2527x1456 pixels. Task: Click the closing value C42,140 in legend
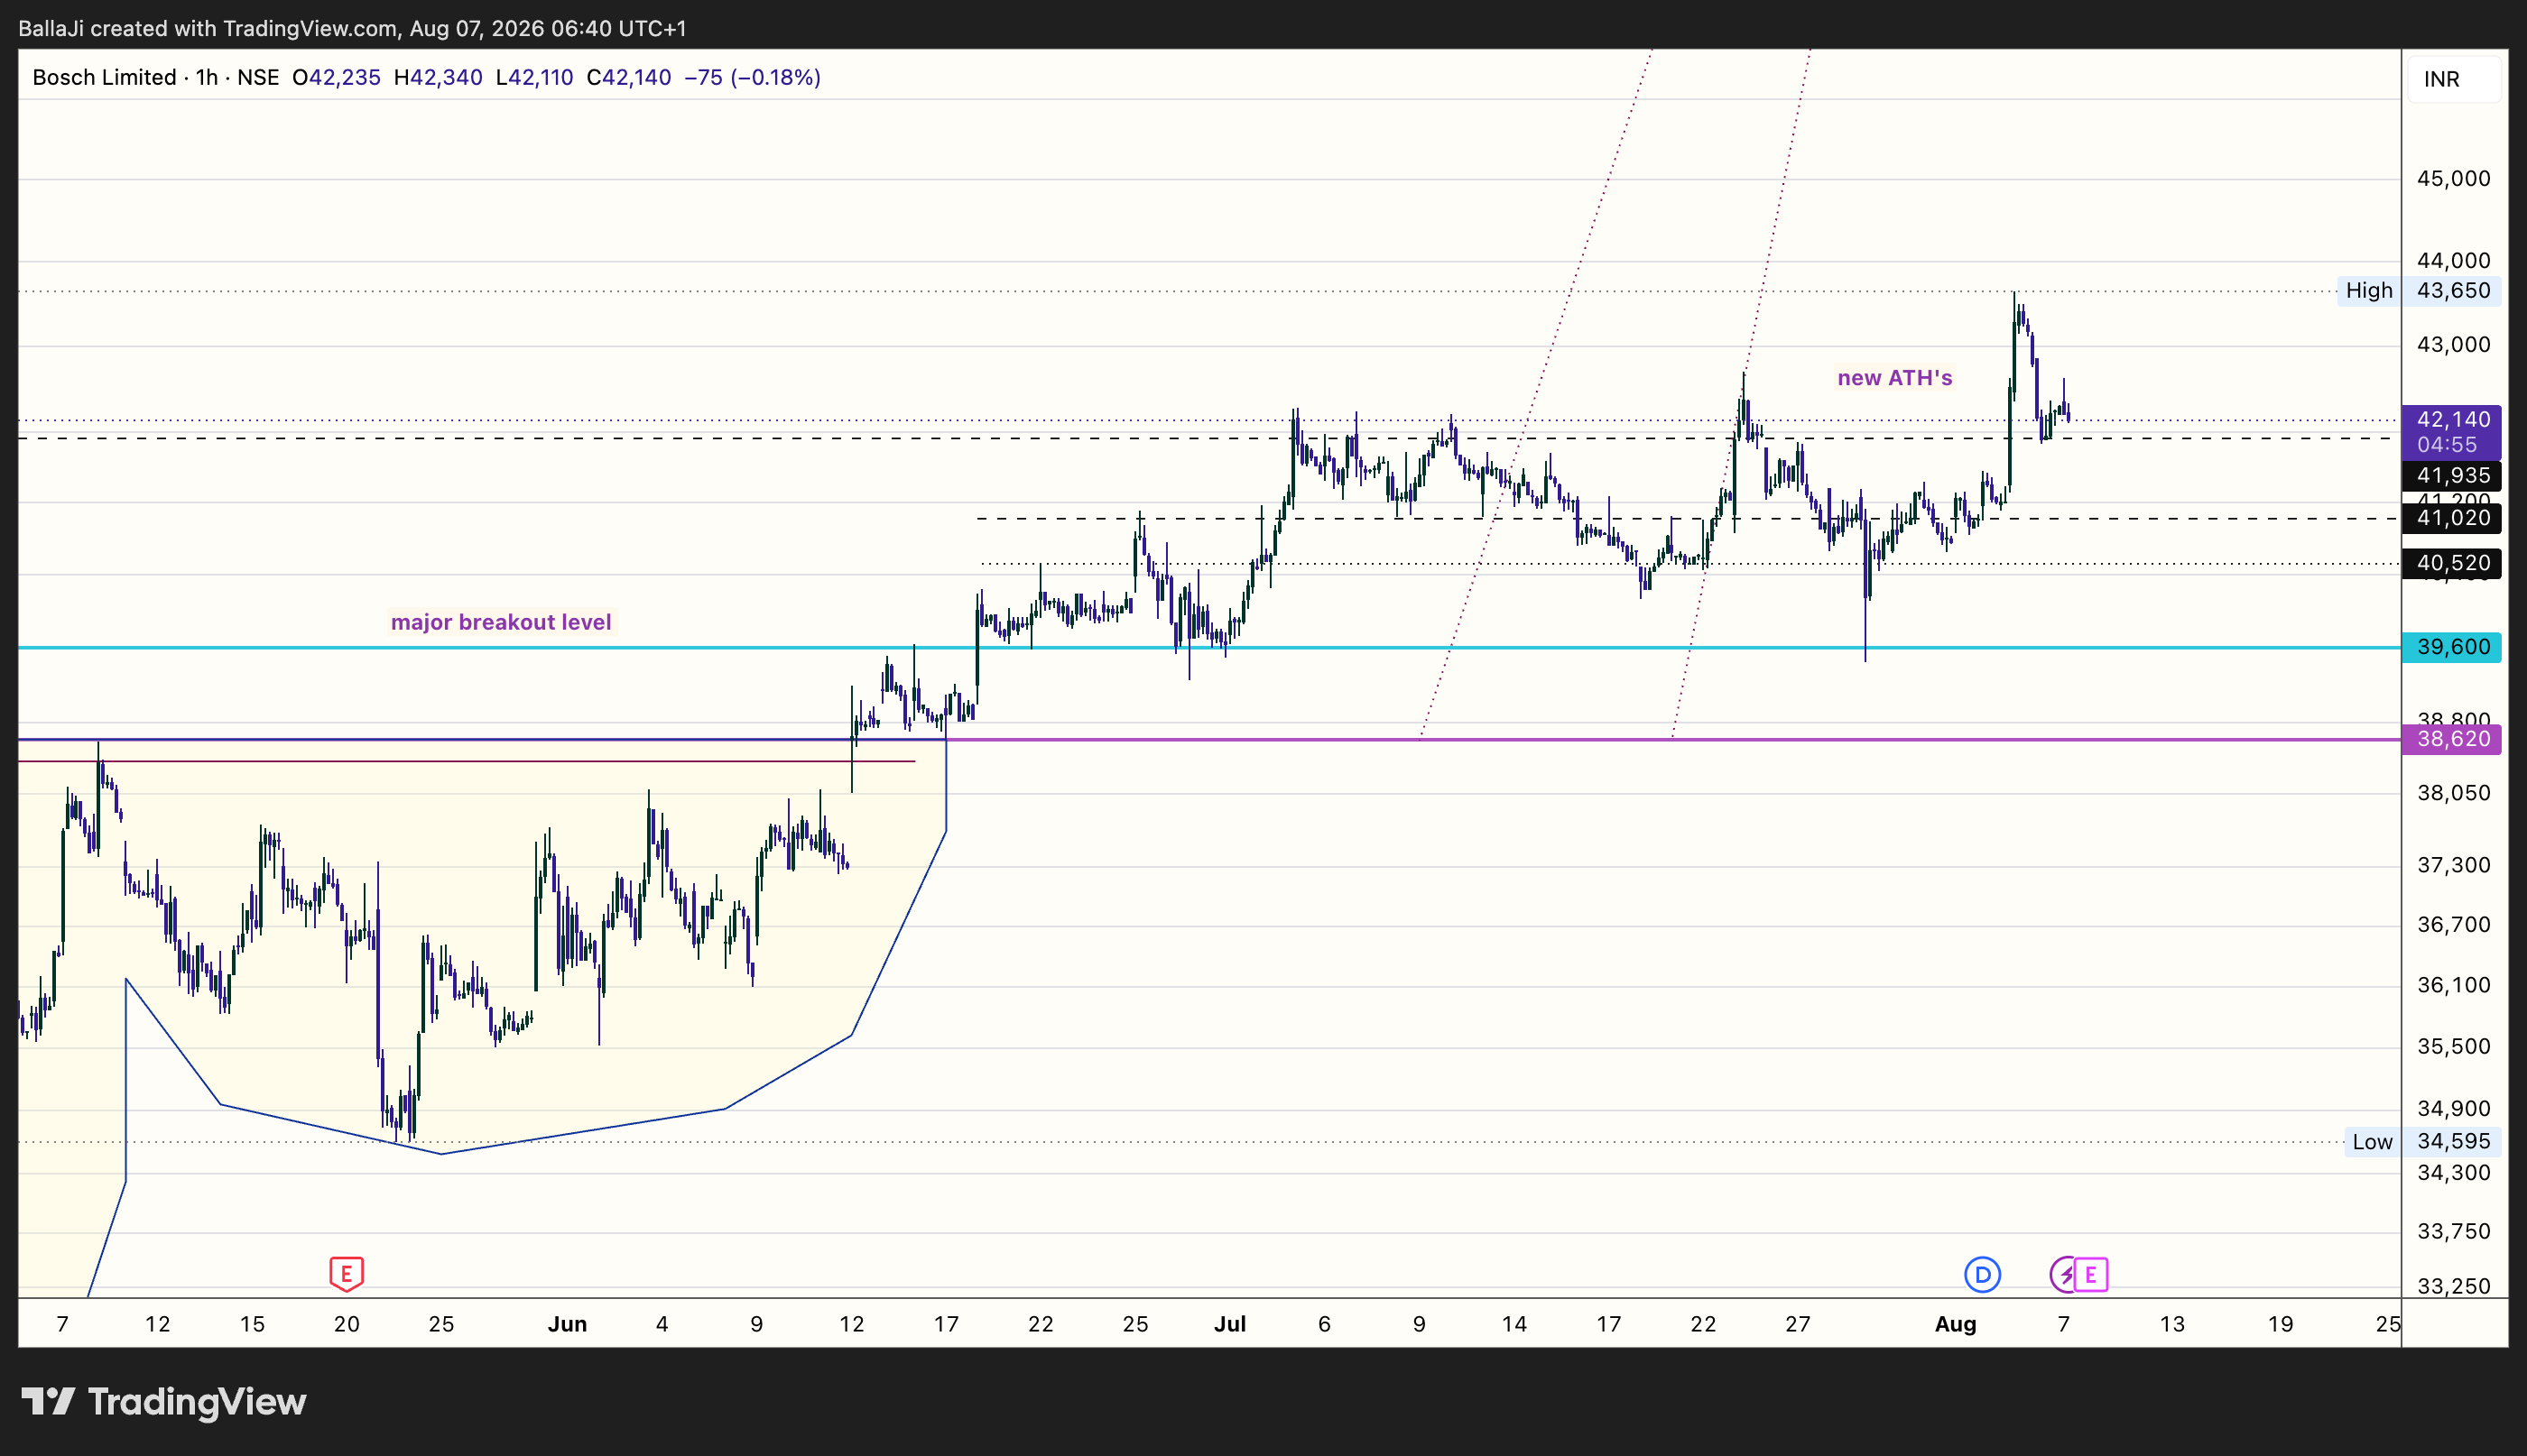(628, 77)
